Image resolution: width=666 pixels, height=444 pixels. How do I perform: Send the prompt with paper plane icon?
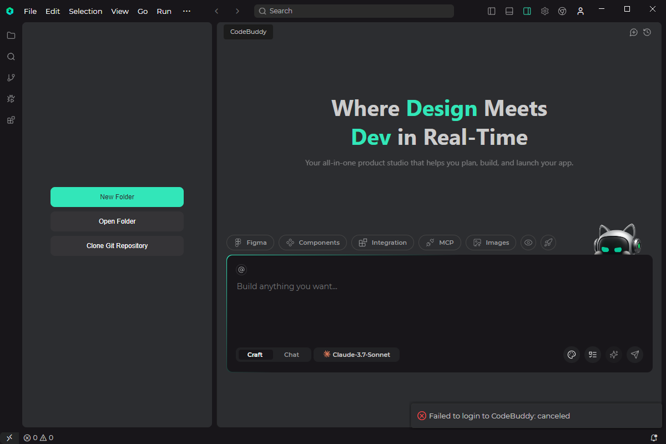point(635,355)
